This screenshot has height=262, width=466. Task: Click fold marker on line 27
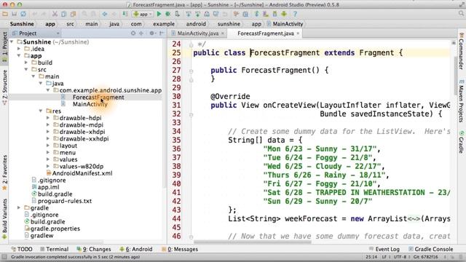191,71
